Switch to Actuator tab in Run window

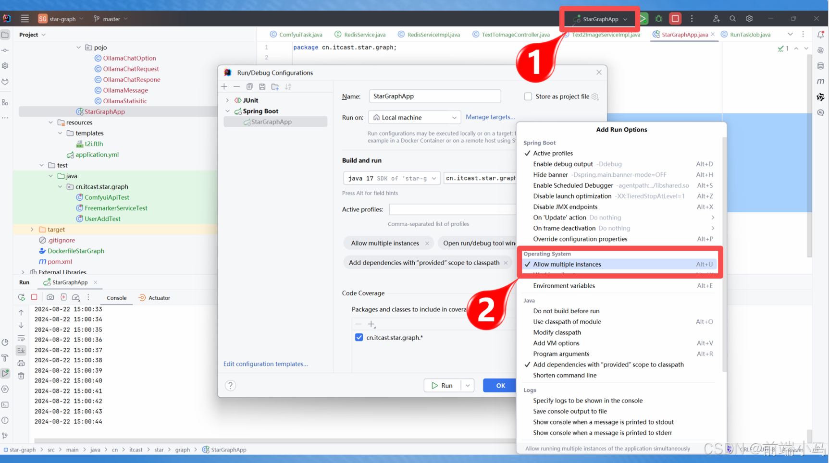point(154,298)
